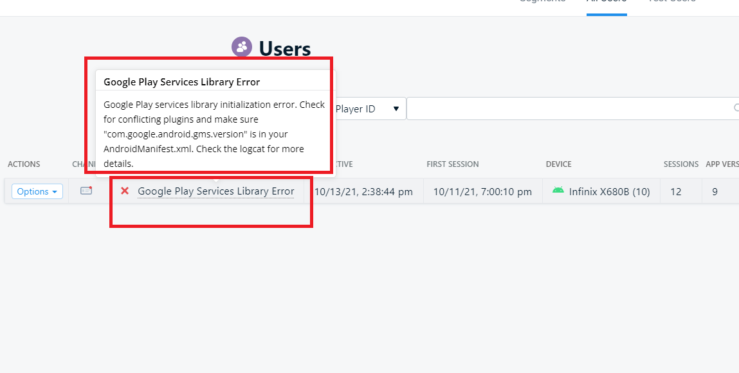Click first session 10/11/21, 7:00:10 pm
The width and height of the screenshot is (739, 373).
[482, 191]
